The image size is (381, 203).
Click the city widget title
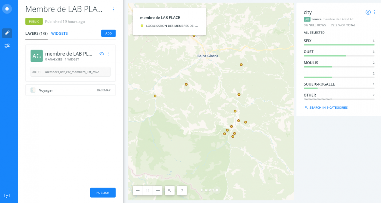click(308, 12)
